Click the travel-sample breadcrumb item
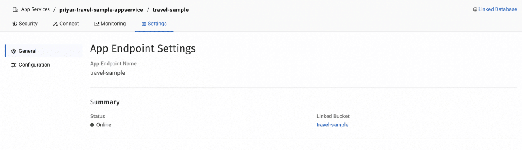Screen dimensions: 522x150 coord(171,10)
